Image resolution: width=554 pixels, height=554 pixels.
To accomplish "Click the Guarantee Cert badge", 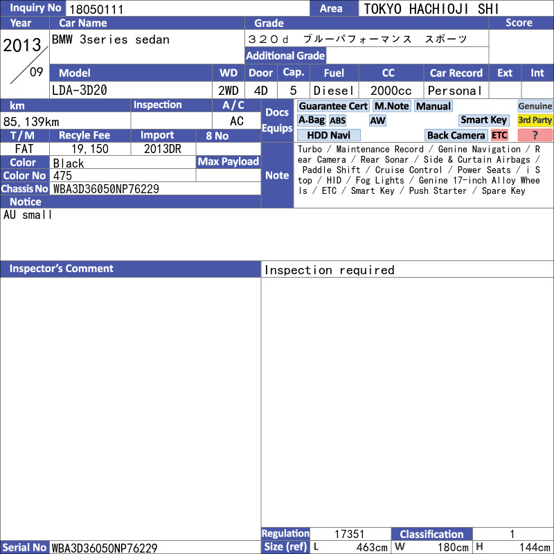I will [333, 106].
